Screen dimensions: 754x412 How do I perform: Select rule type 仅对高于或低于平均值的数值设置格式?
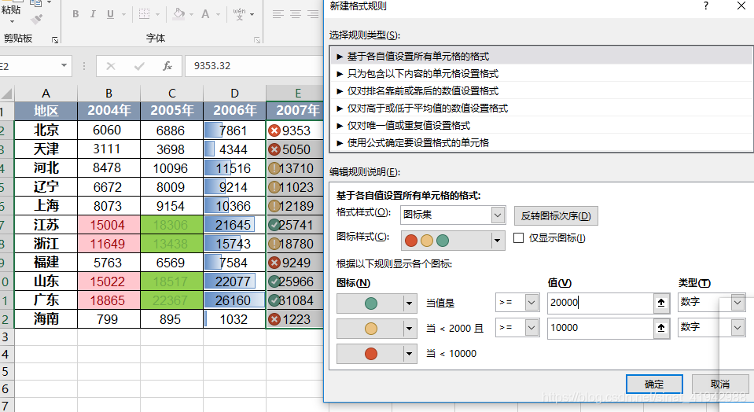542,109
